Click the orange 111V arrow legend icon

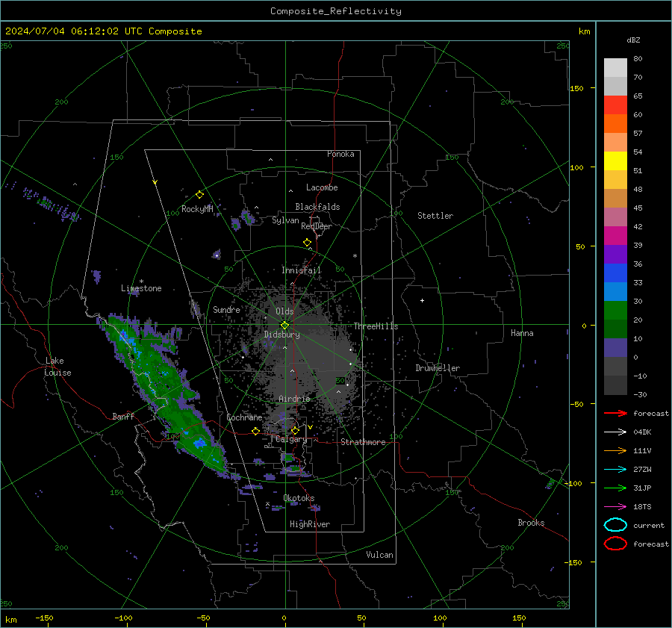[615, 450]
